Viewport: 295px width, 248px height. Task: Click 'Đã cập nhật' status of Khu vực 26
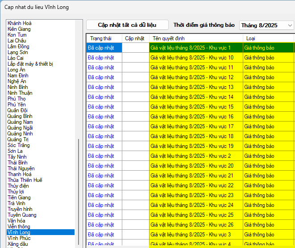point(101,225)
